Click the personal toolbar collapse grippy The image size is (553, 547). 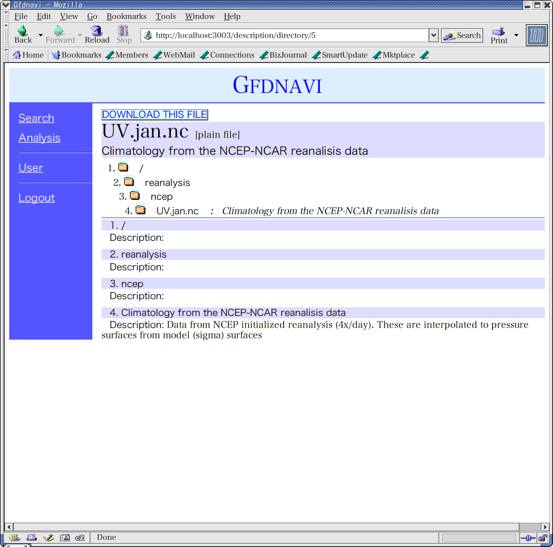point(6,55)
